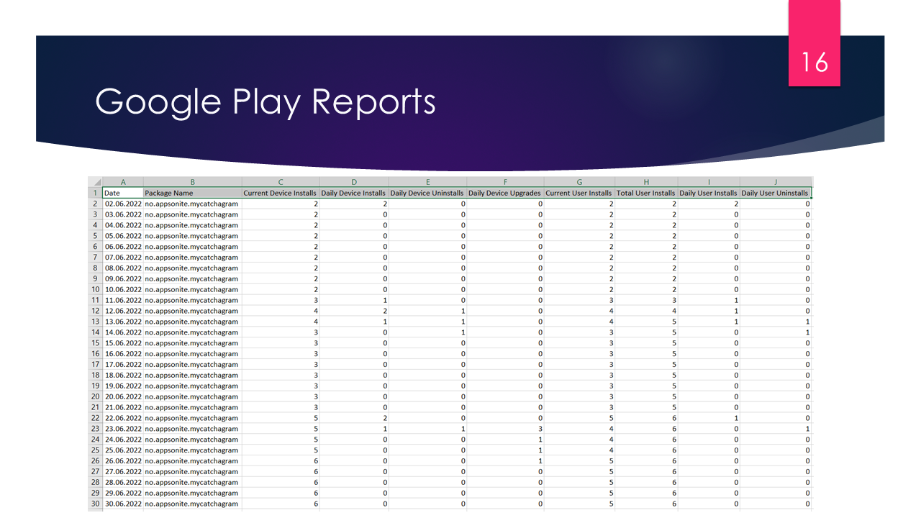The image size is (921, 518).
Task: Select the date cell 30.06.2022
Action: (x=122, y=504)
